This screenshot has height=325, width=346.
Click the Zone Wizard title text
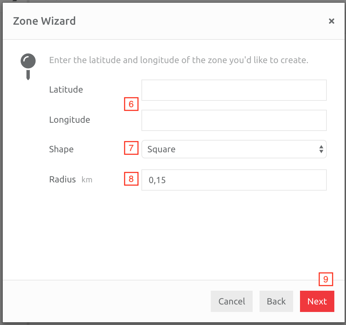point(44,21)
